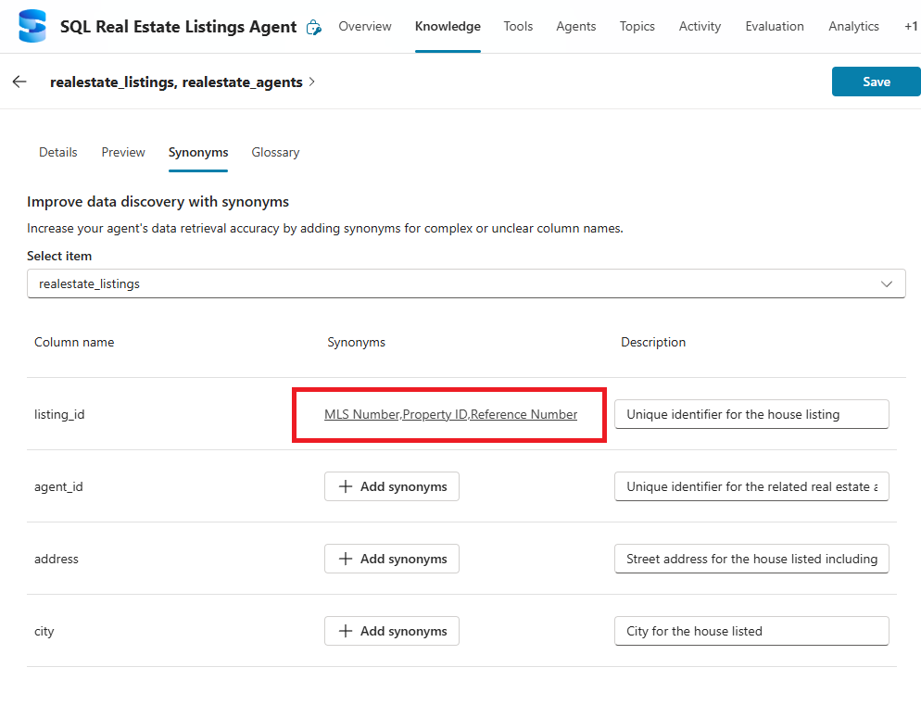Add synonyms for agent_id column
Screen dimensions: 921x705
[x=392, y=486]
